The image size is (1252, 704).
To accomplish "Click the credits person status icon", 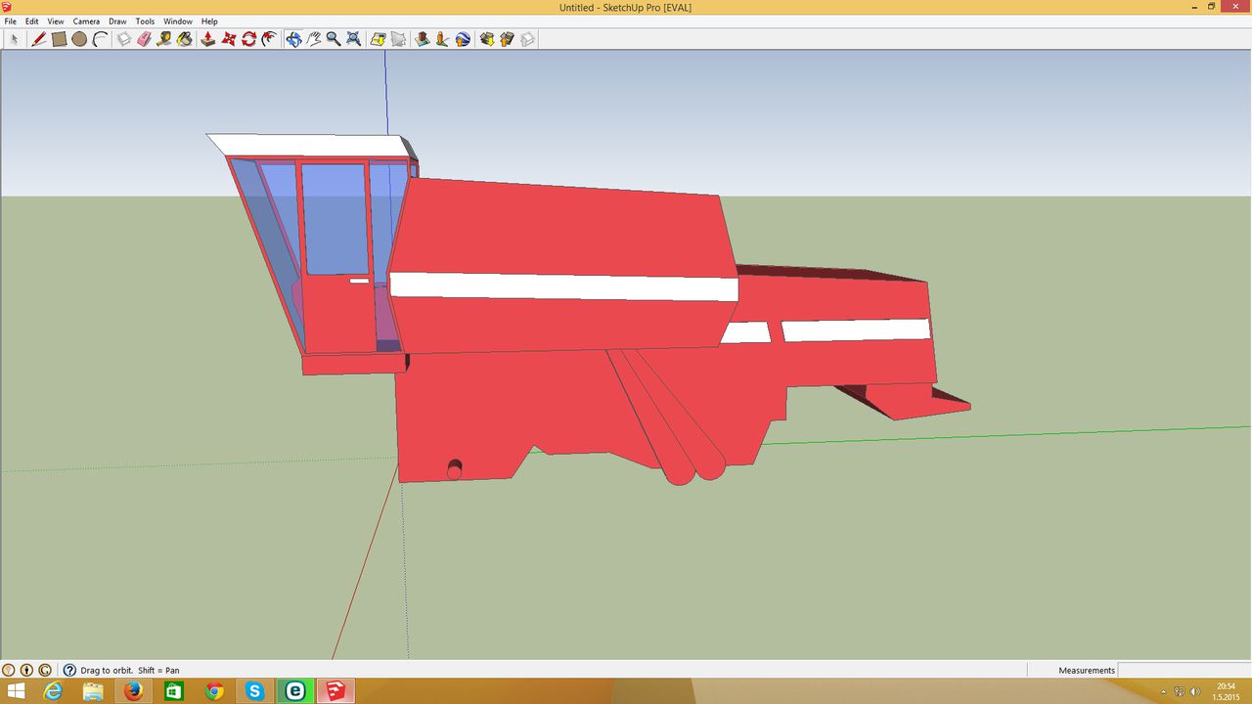I will (x=26, y=670).
